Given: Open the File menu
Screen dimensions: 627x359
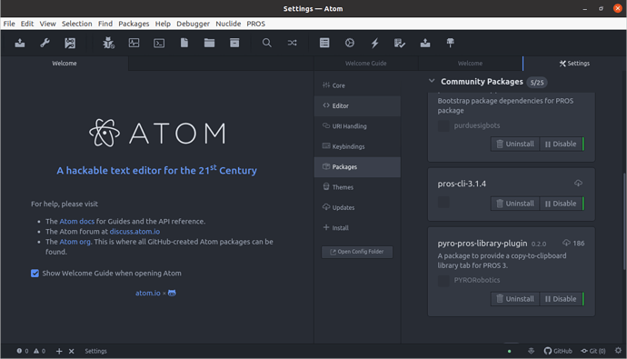Looking at the screenshot, I should (x=9, y=24).
